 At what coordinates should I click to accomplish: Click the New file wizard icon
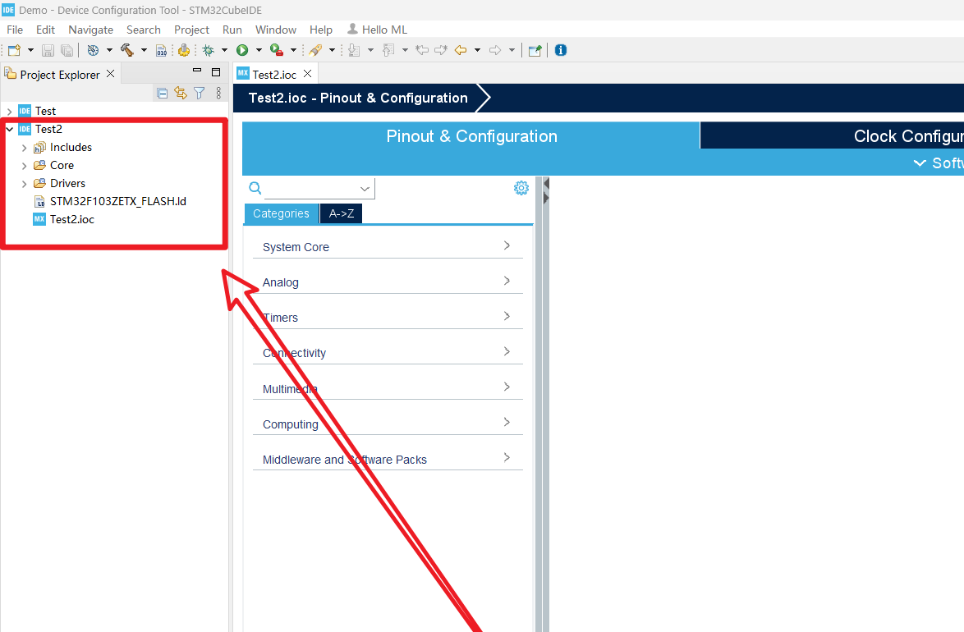point(14,50)
